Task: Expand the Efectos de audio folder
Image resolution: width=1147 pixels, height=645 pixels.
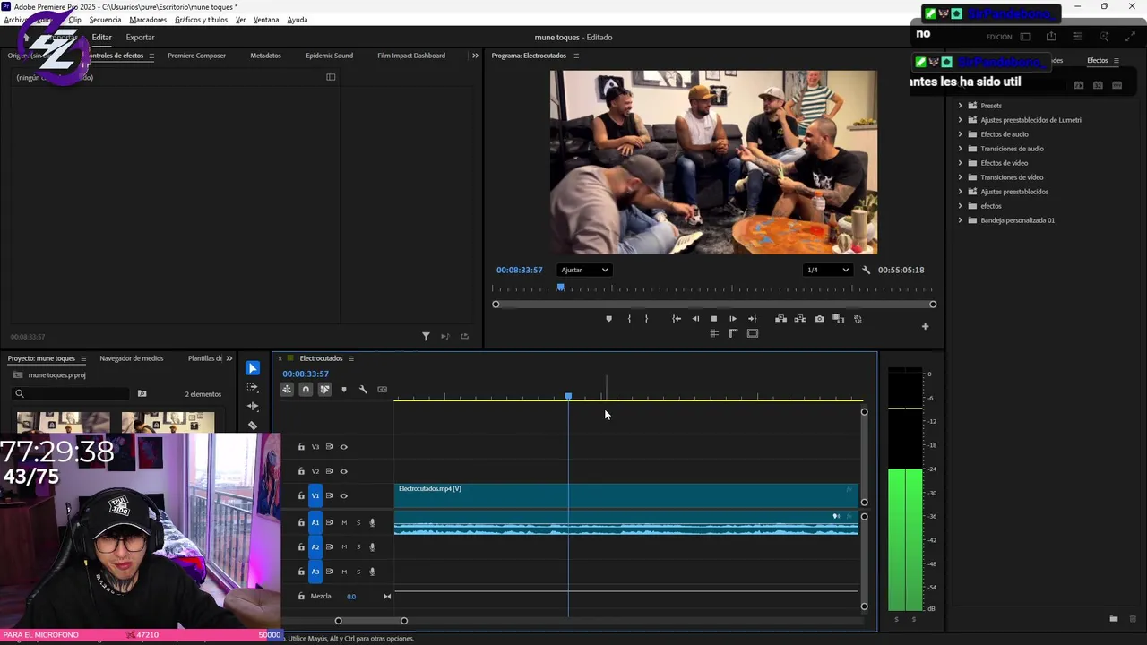Action: click(x=961, y=134)
